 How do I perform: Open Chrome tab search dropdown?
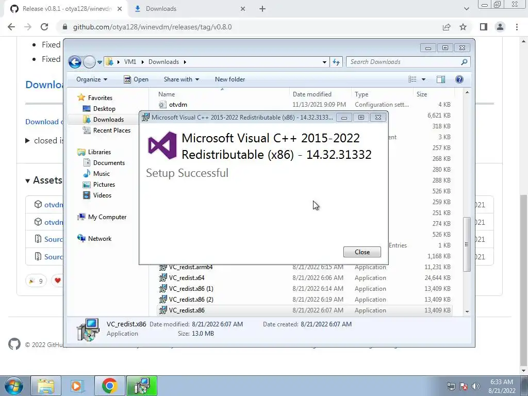(466, 9)
